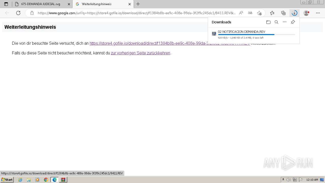325x183 pixels.
Task: Select the Weiterleitungshinweis tab
Action: [103, 4]
